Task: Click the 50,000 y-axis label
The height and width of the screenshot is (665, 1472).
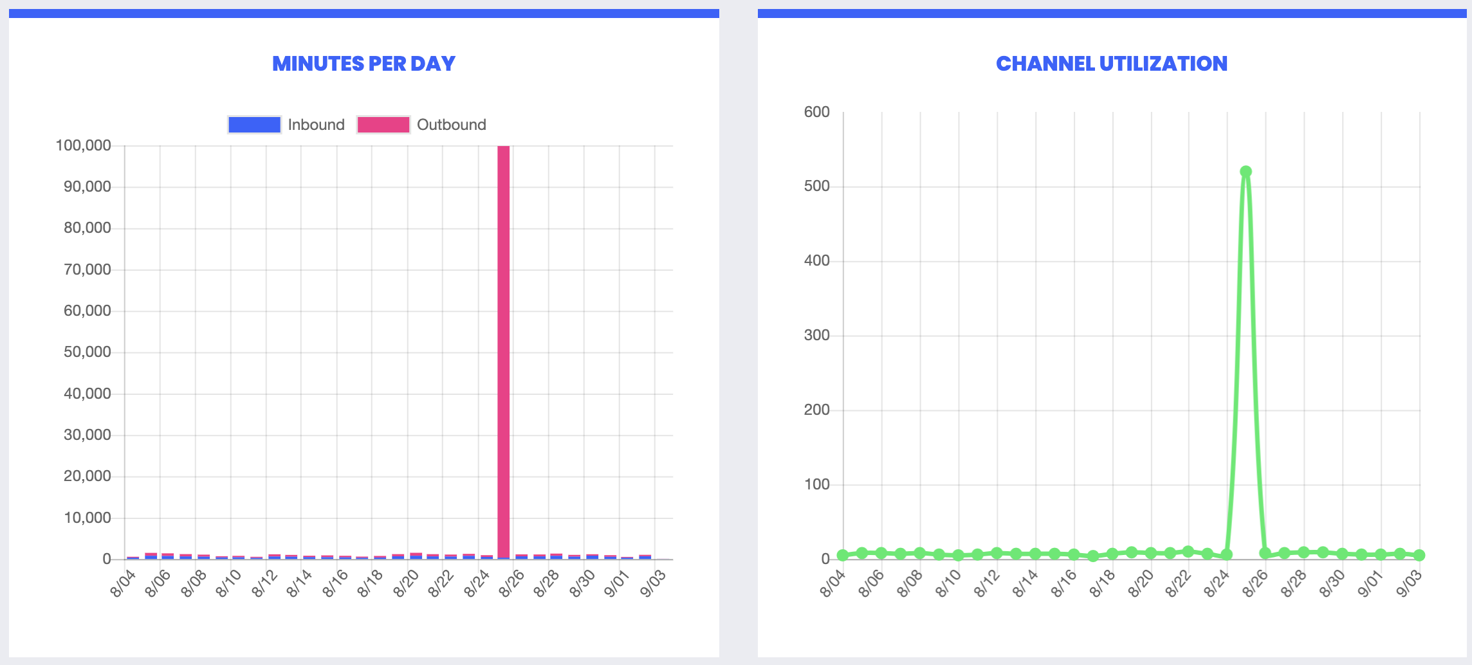Action: coord(87,352)
